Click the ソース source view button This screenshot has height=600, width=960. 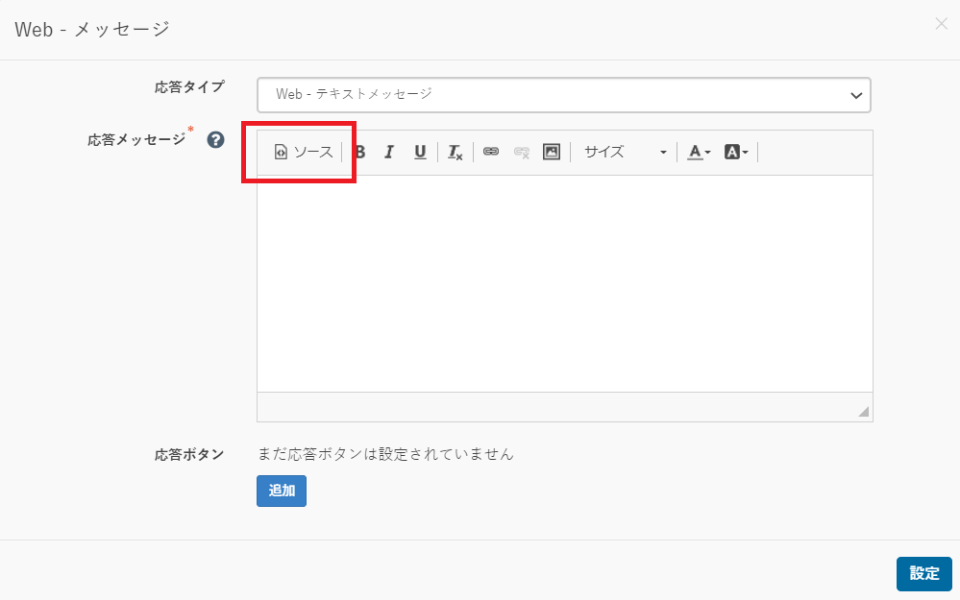(304, 152)
